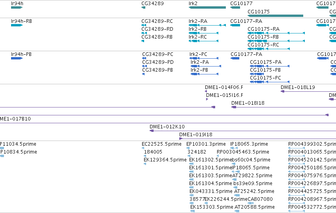
Task: Click the CG34289-RC transcript
Action: 144,25
